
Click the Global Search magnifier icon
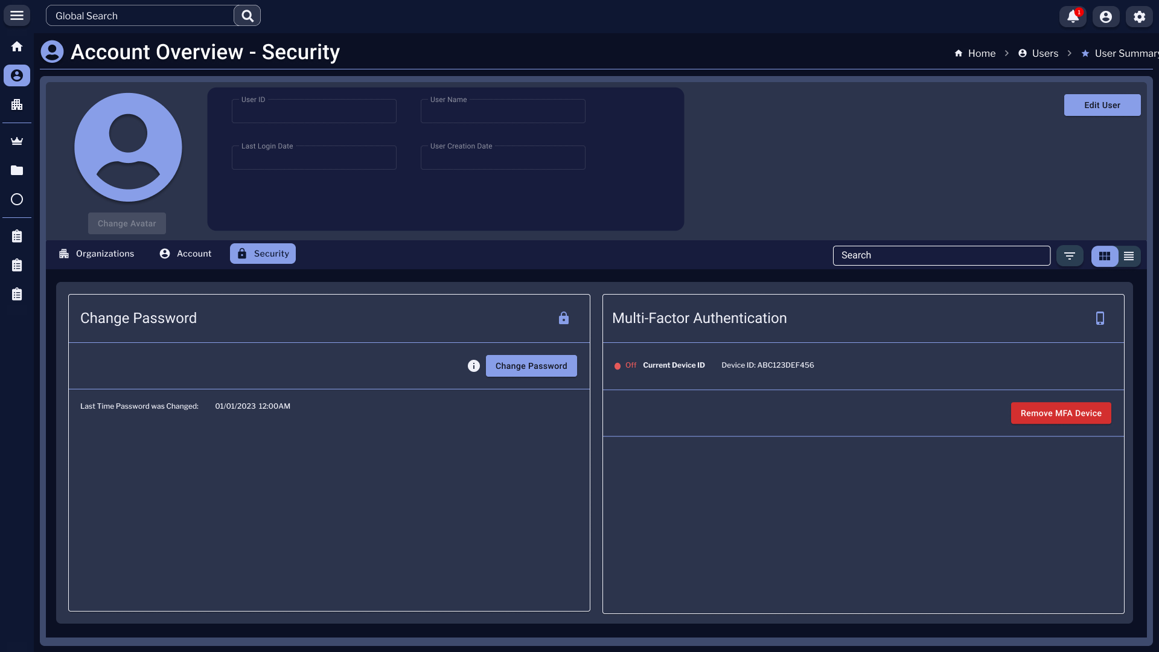point(247,16)
